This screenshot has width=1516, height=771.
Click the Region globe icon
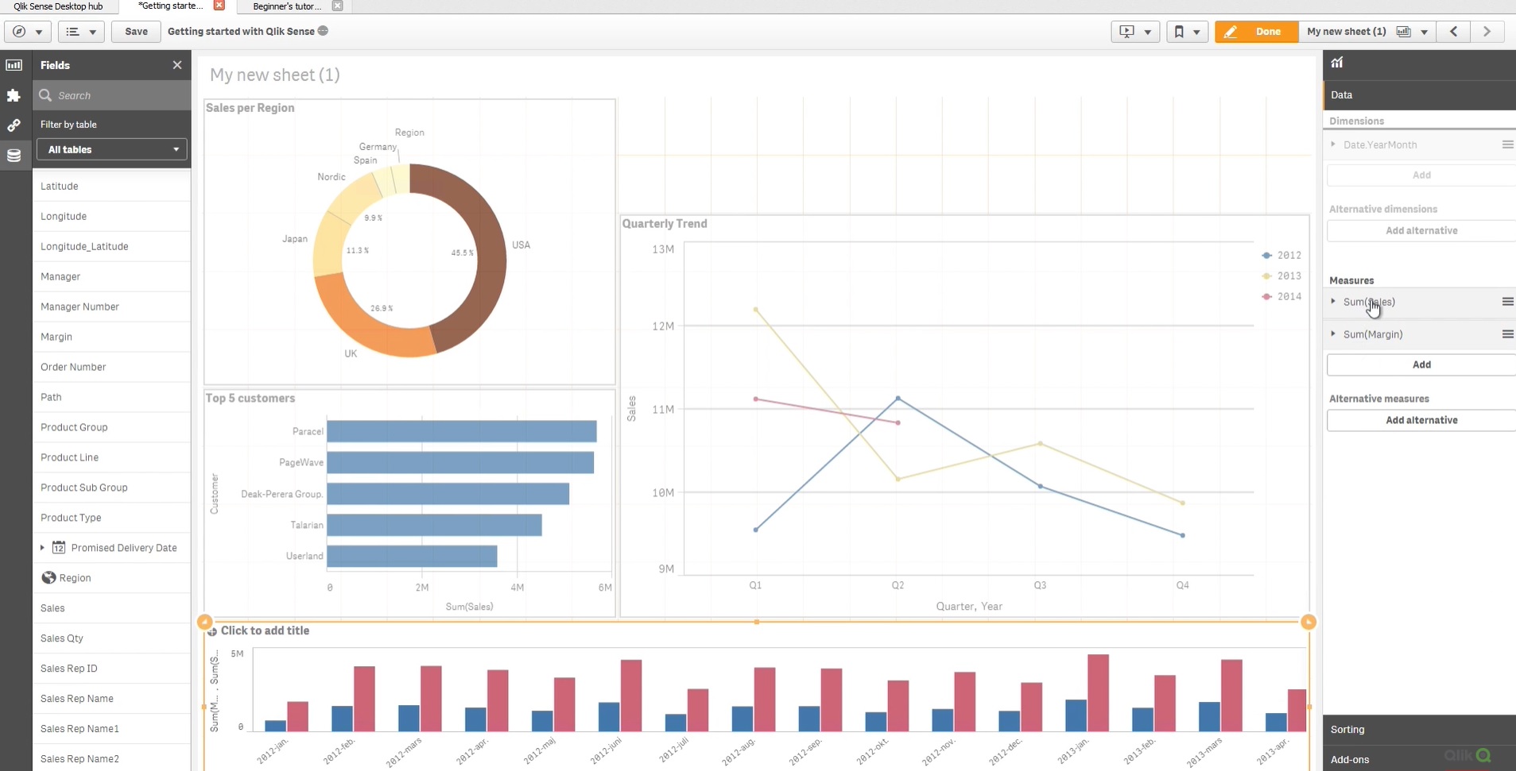[48, 577]
